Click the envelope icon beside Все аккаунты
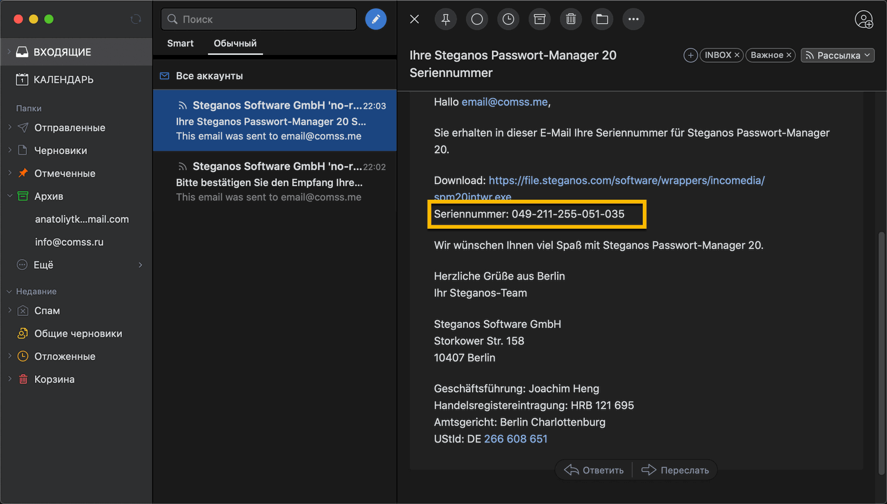The image size is (887, 504). pos(165,76)
